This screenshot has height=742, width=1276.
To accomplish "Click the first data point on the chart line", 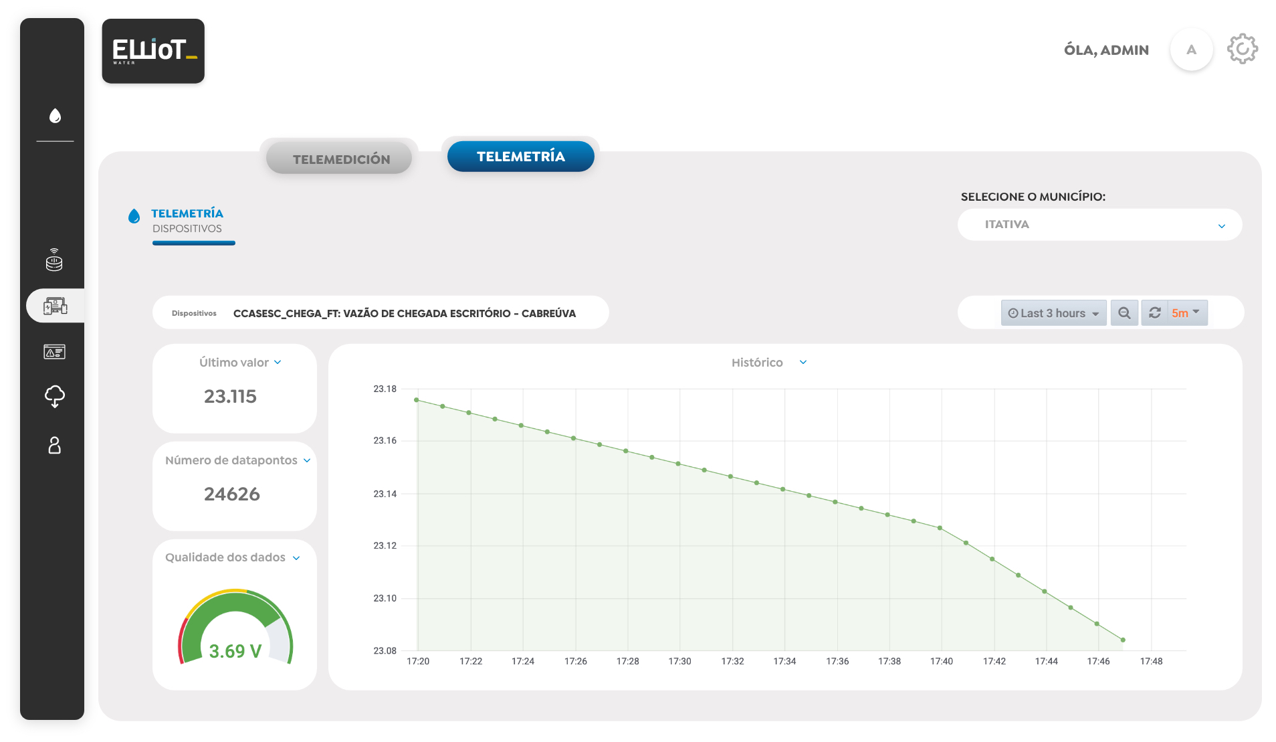I will (x=417, y=400).
